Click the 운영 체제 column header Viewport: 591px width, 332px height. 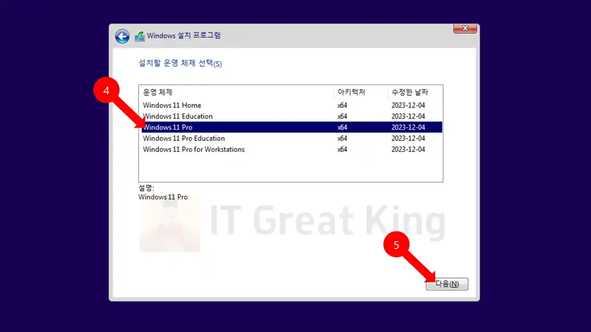(x=236, y=92)
